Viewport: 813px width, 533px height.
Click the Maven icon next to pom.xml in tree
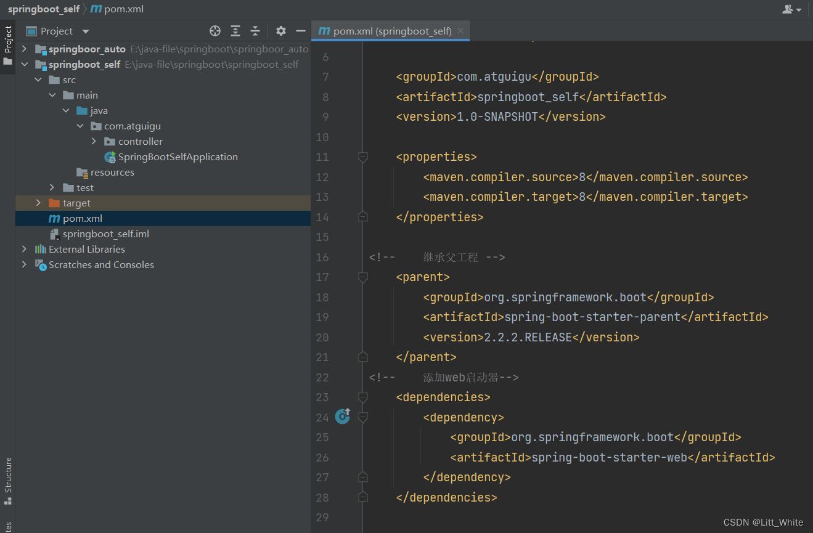tap(54, 218)
